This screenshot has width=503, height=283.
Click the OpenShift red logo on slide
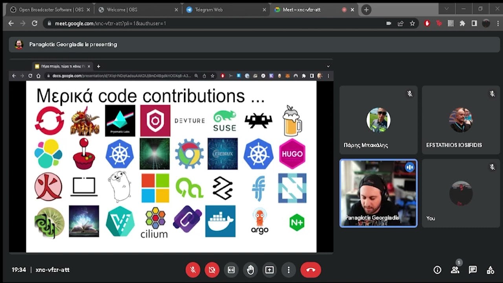click(x=50, y=121)
